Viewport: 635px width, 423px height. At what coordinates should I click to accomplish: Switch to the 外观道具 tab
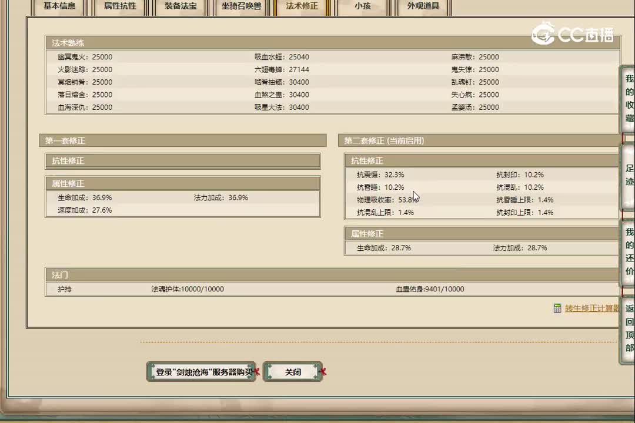423,6
